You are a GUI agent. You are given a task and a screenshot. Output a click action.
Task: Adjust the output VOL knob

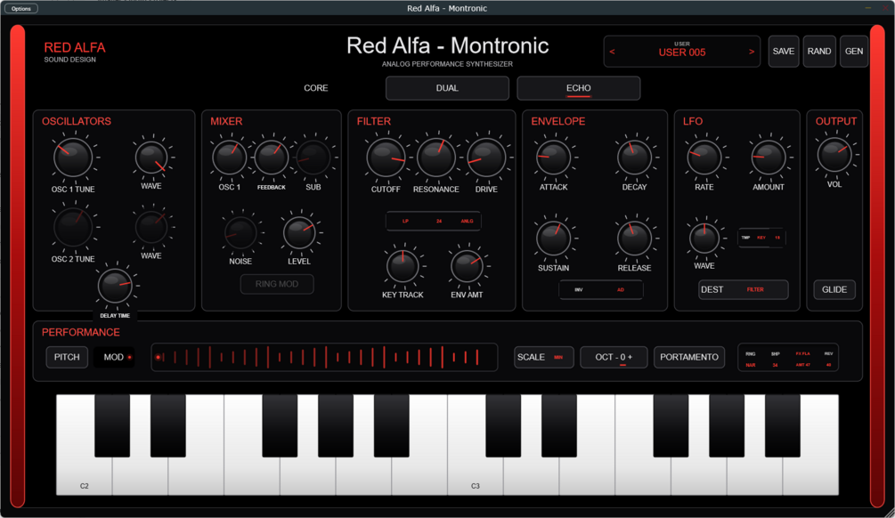coord(834,155)
